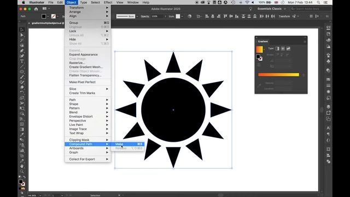
Task: Select the Selection tool in toolbar
Action: (22, 30)
